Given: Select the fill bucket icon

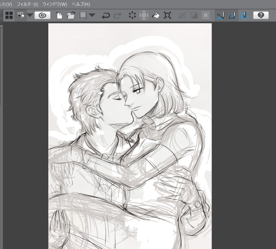Looking at the screenshot, I should (x=156, y=15).
